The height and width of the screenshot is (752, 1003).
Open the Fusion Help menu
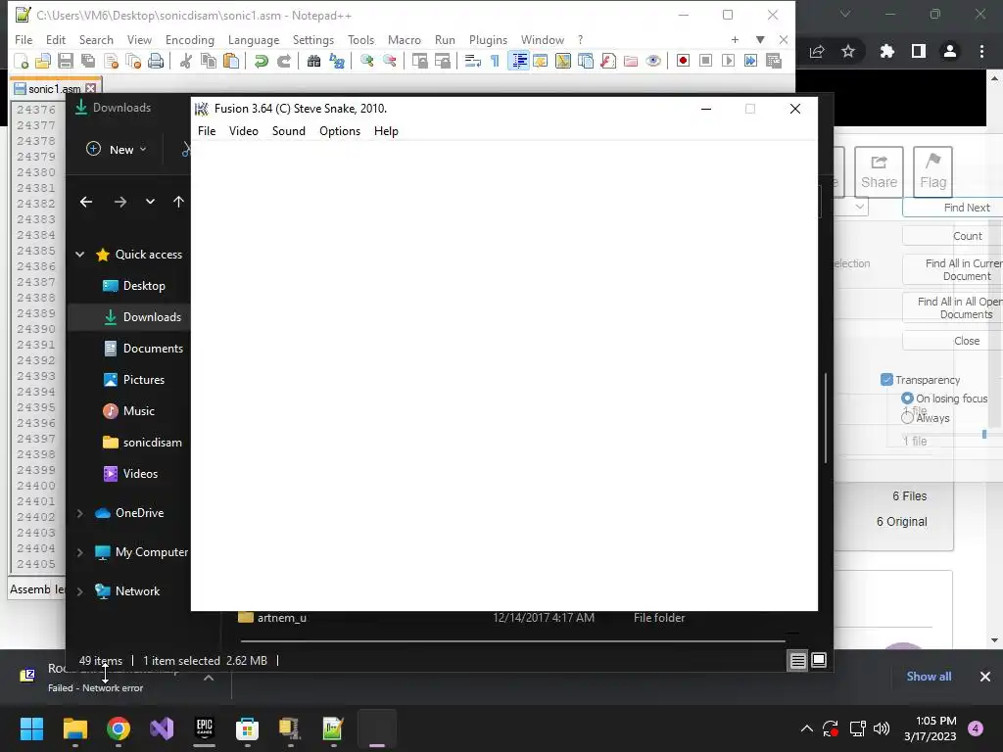coord(386,131)
